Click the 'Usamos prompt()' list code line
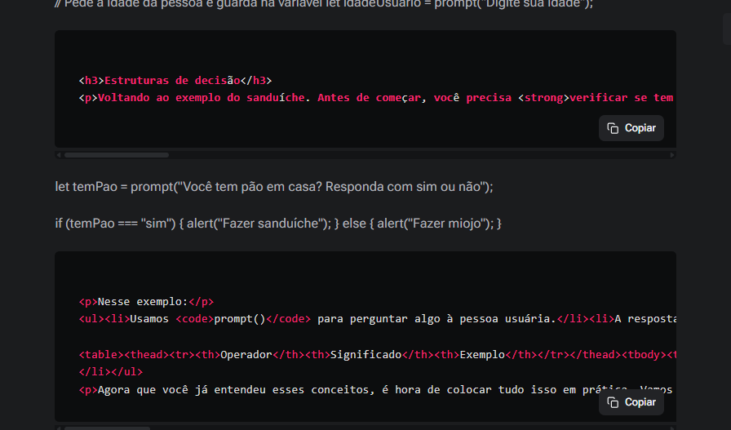The width and height of the screenshot is (731, 430). pyautogui.click(x=377, y=319)
